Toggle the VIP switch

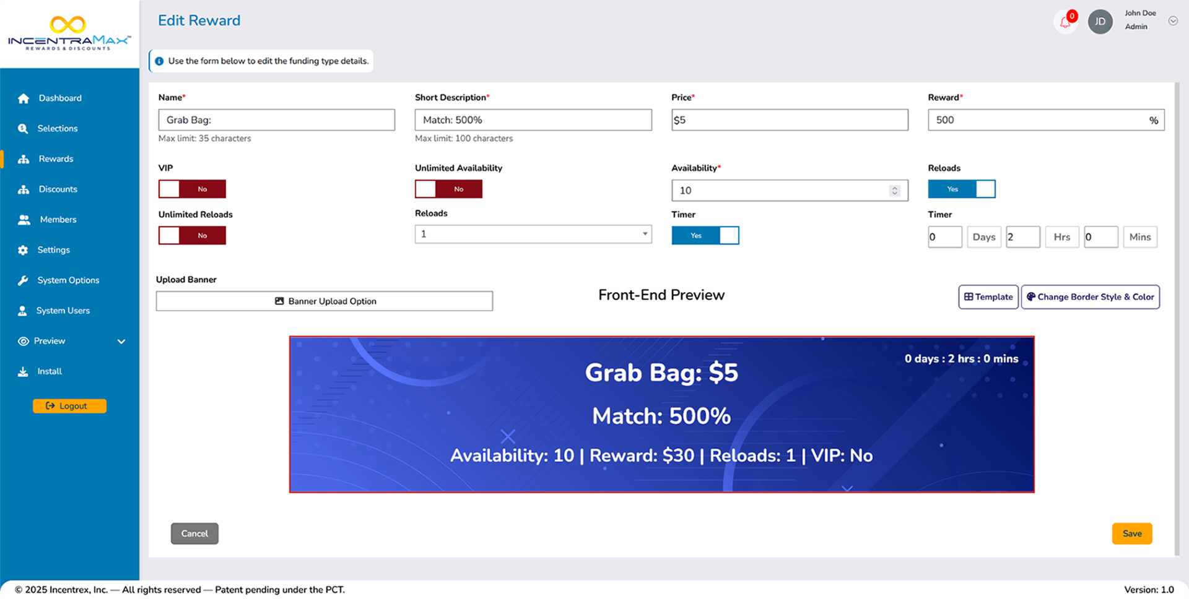(192, 189)
